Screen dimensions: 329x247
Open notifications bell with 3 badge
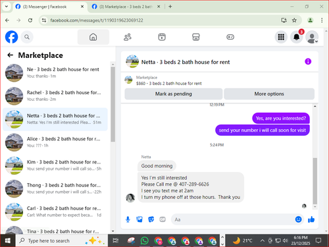click(297, 37)
